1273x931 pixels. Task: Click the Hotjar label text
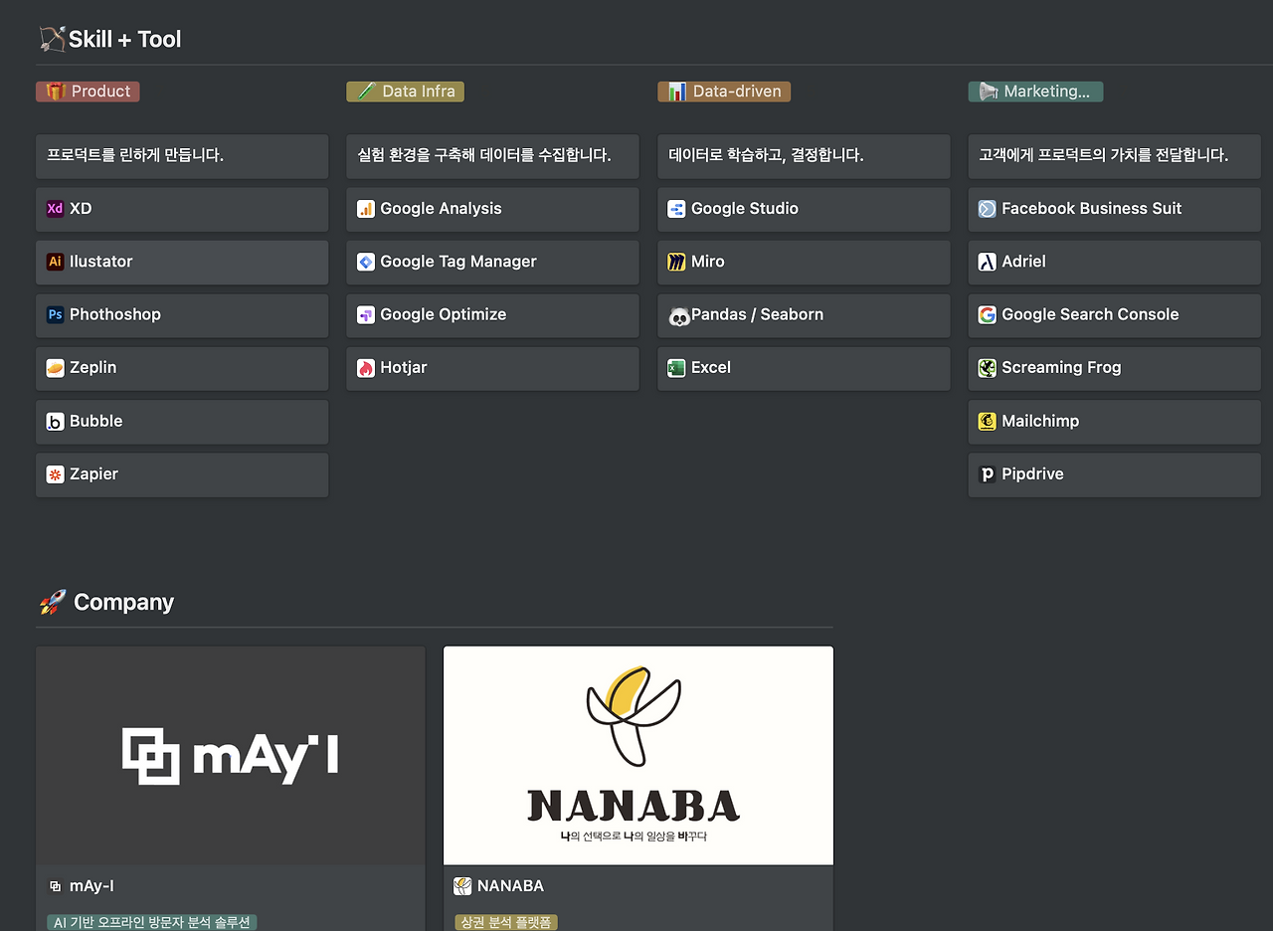404,368
